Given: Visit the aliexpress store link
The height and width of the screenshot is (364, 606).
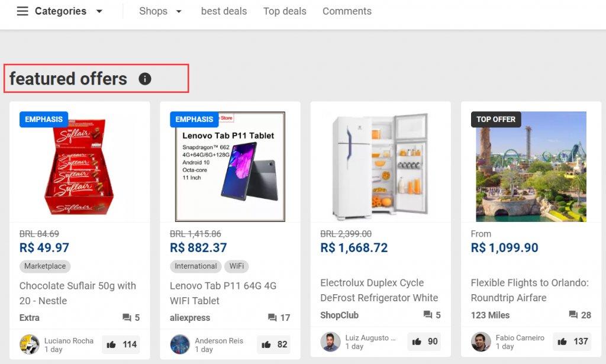Looking at the screenshot, I should click(x=190, y=318).
